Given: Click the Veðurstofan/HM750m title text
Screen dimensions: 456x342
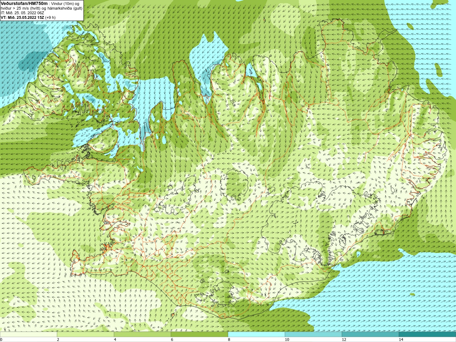Looking at the screenshot, I should [x=24, y=3].
